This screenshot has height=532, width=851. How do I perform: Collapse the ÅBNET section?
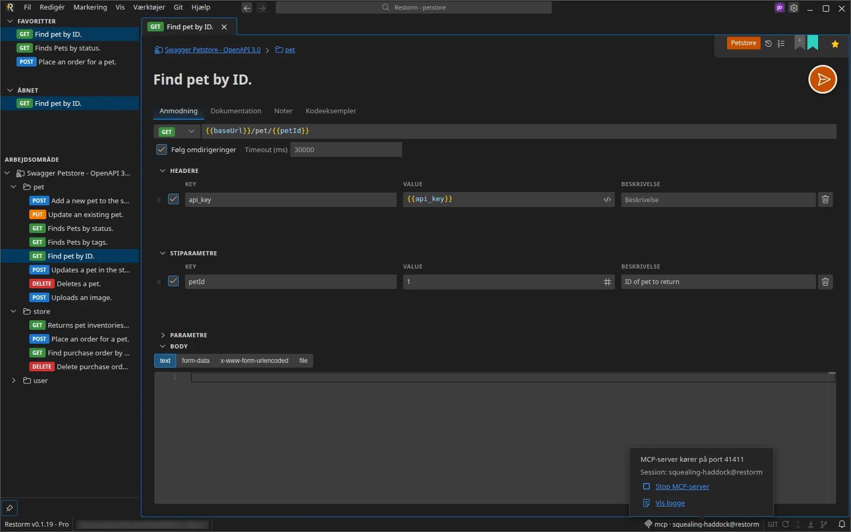pos(10,90)
